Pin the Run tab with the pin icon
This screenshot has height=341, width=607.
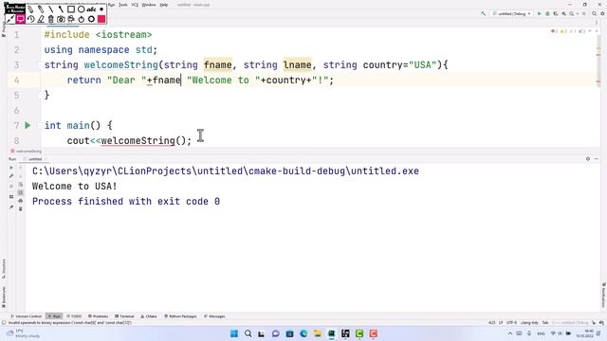pyautogui.click(x=11, y=207)
